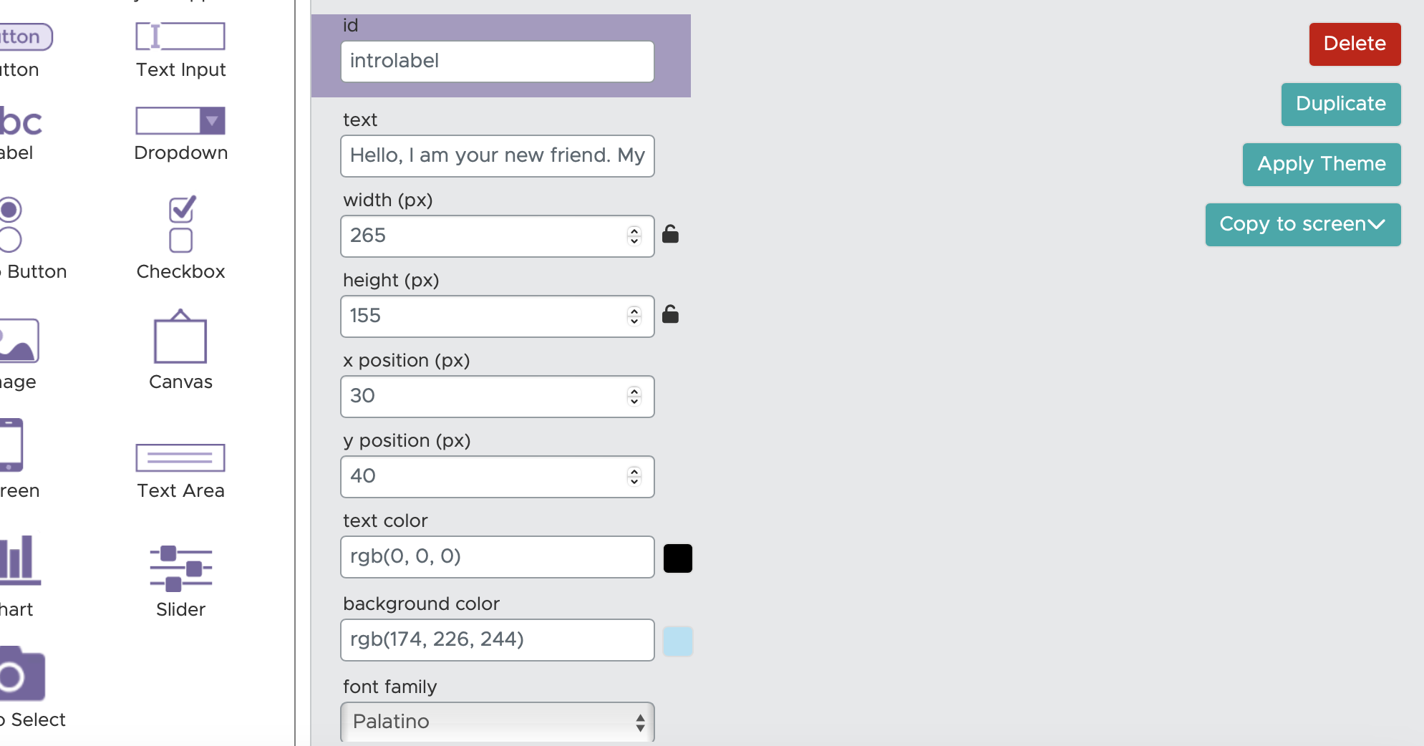Expand the Copy to screen dropdown
The image size is (1424, 746).
1302,225
